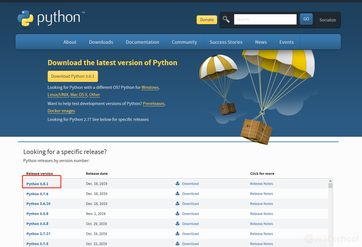Focus the Search input field

pos(265,19)
